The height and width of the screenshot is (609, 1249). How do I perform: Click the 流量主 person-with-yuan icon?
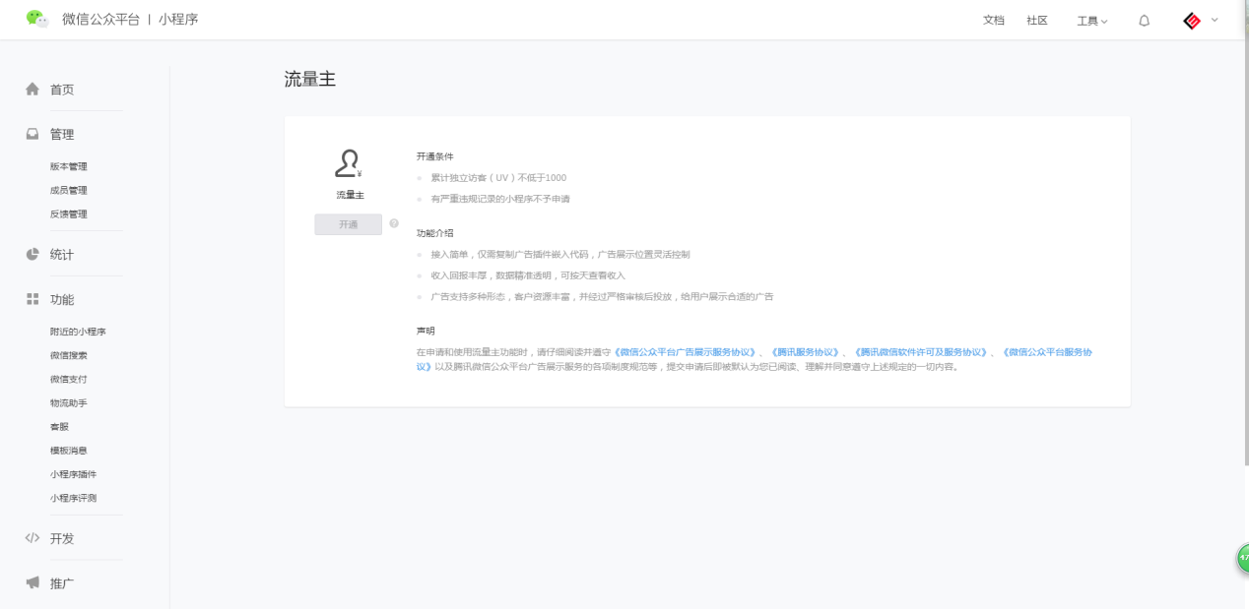tap(350, 163)
